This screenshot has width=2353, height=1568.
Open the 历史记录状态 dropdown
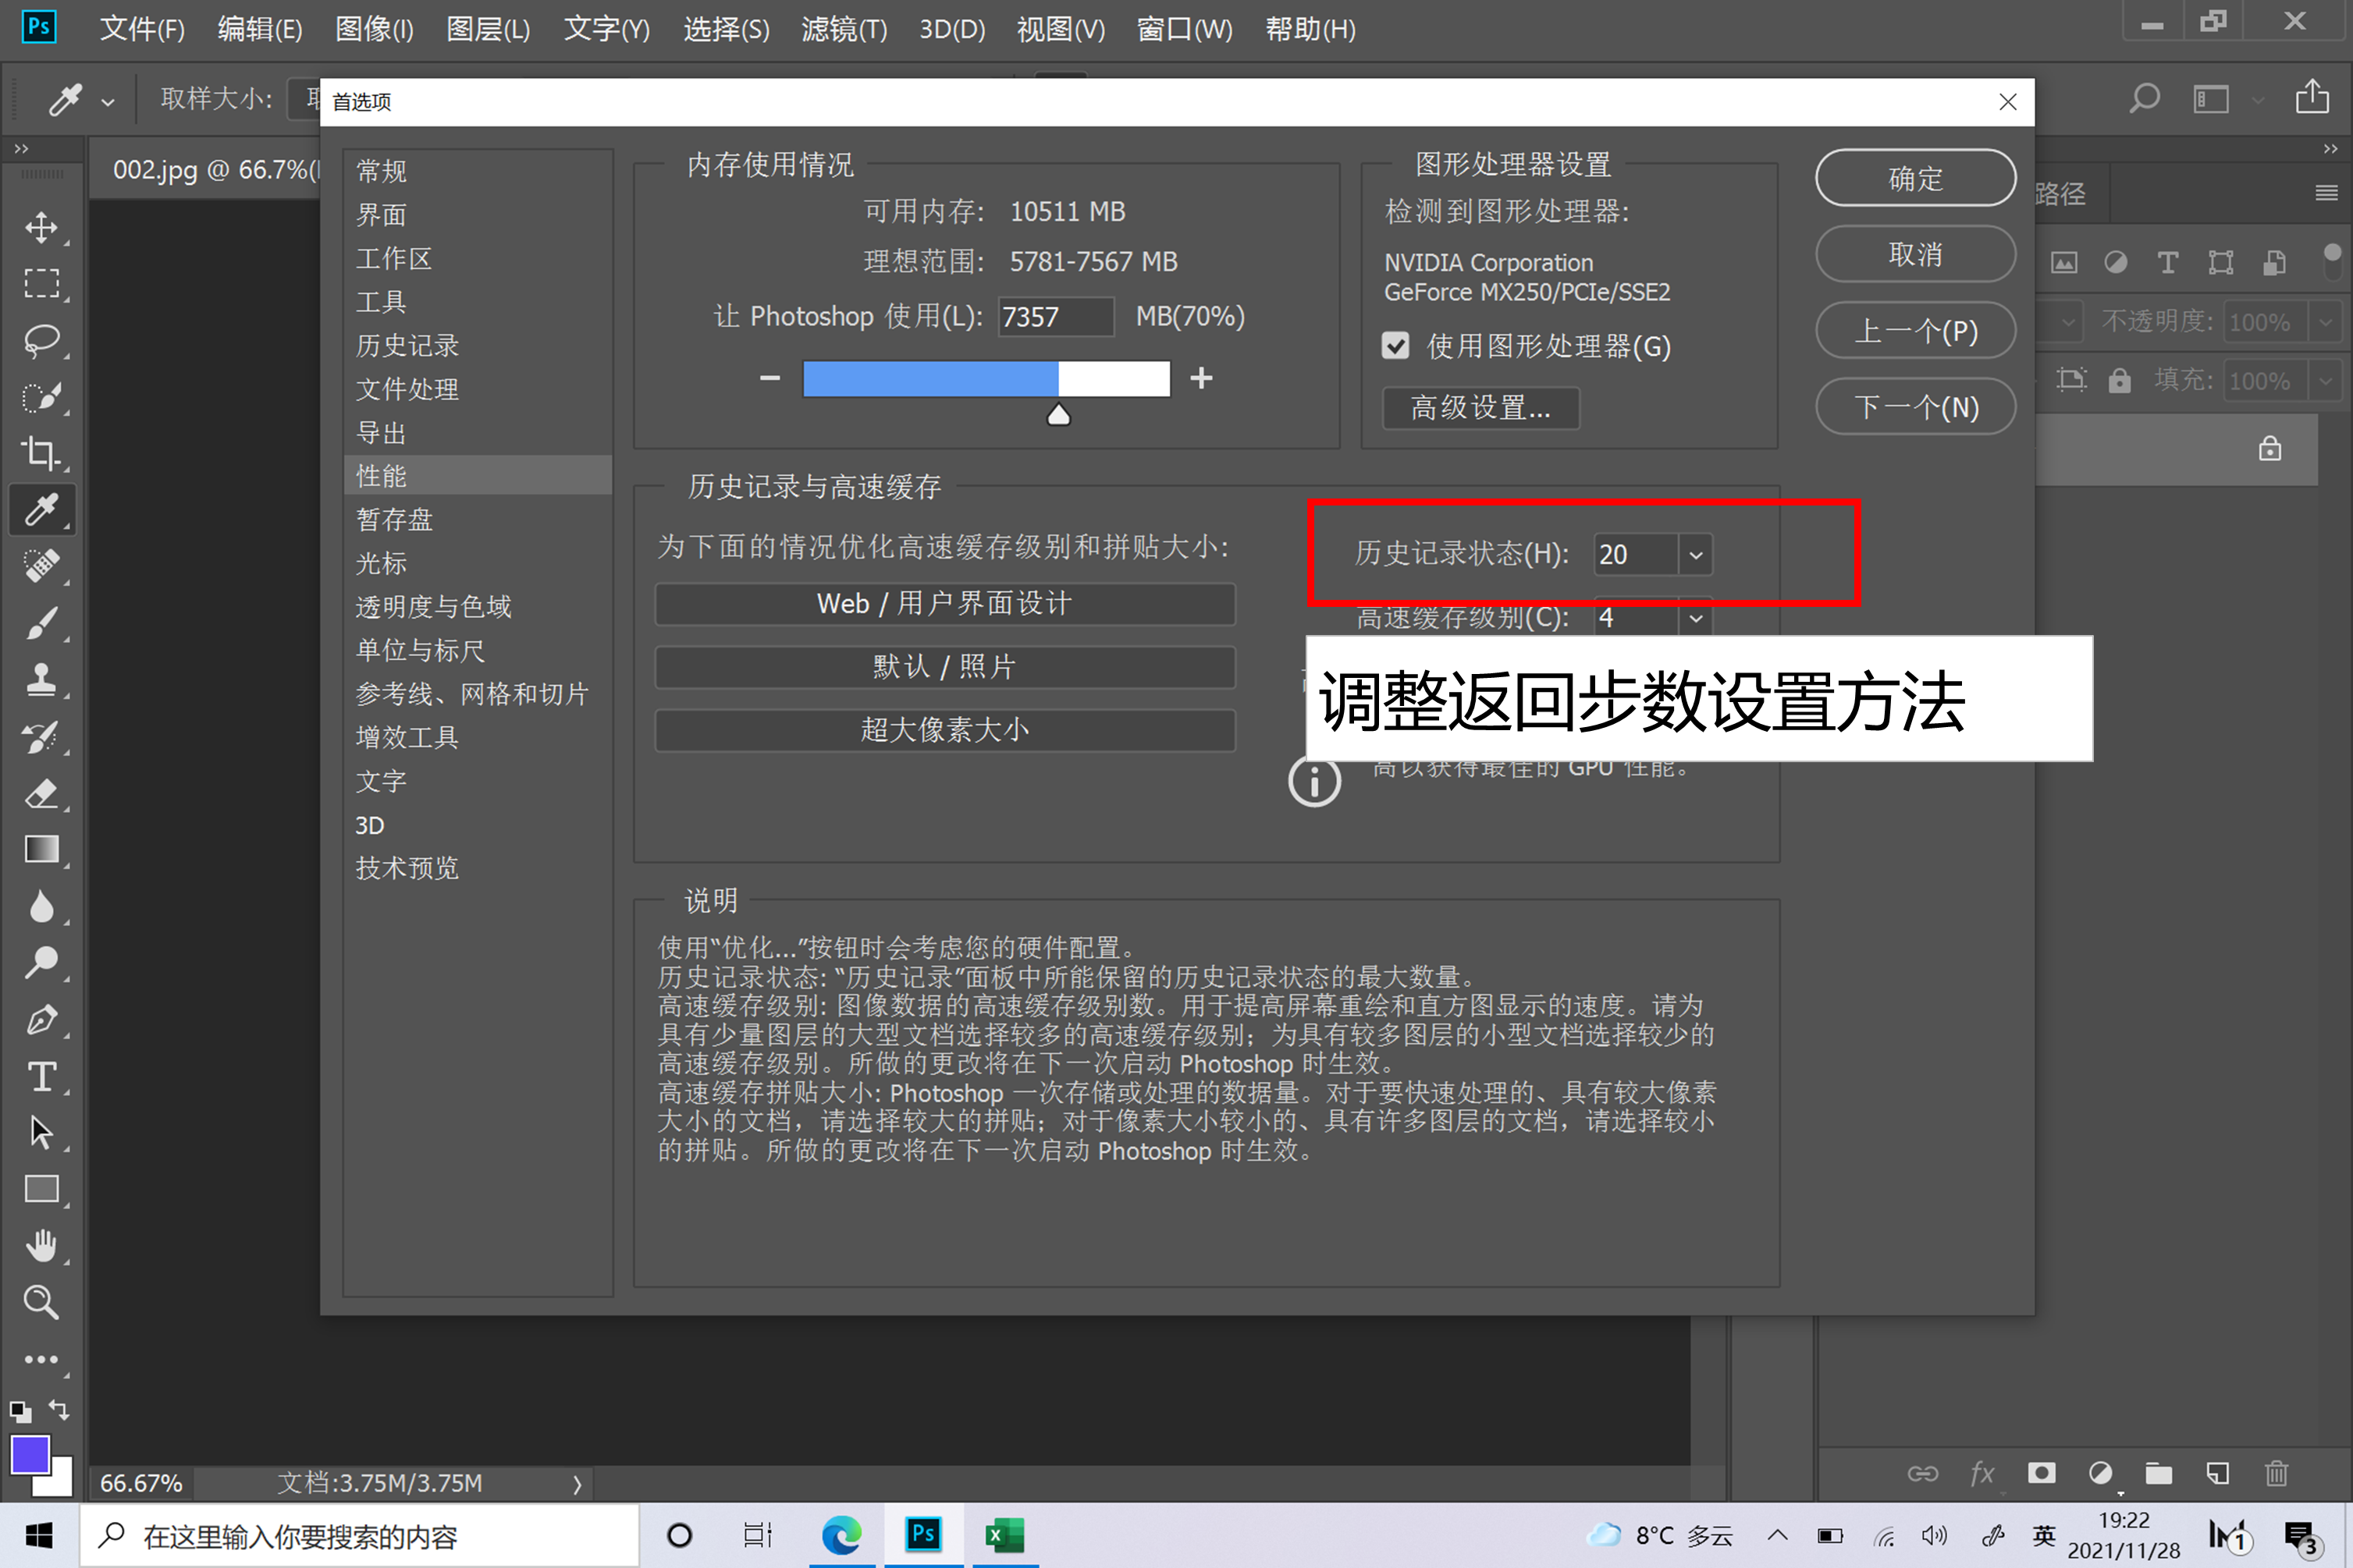[1695, 554]
